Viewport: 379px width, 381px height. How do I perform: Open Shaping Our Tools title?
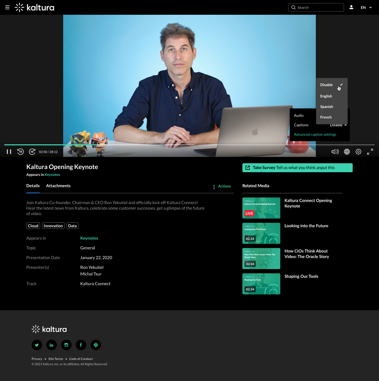click(x=301, y=276)
